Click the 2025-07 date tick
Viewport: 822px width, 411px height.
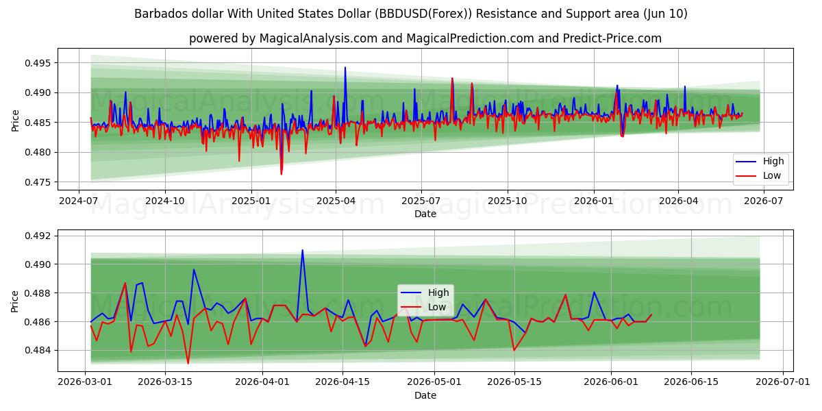[x=420, y=201]
